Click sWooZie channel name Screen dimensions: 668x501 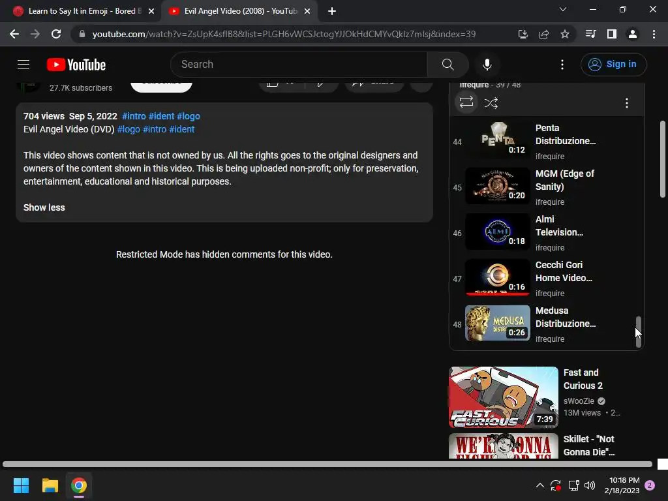tap(579, 401)
